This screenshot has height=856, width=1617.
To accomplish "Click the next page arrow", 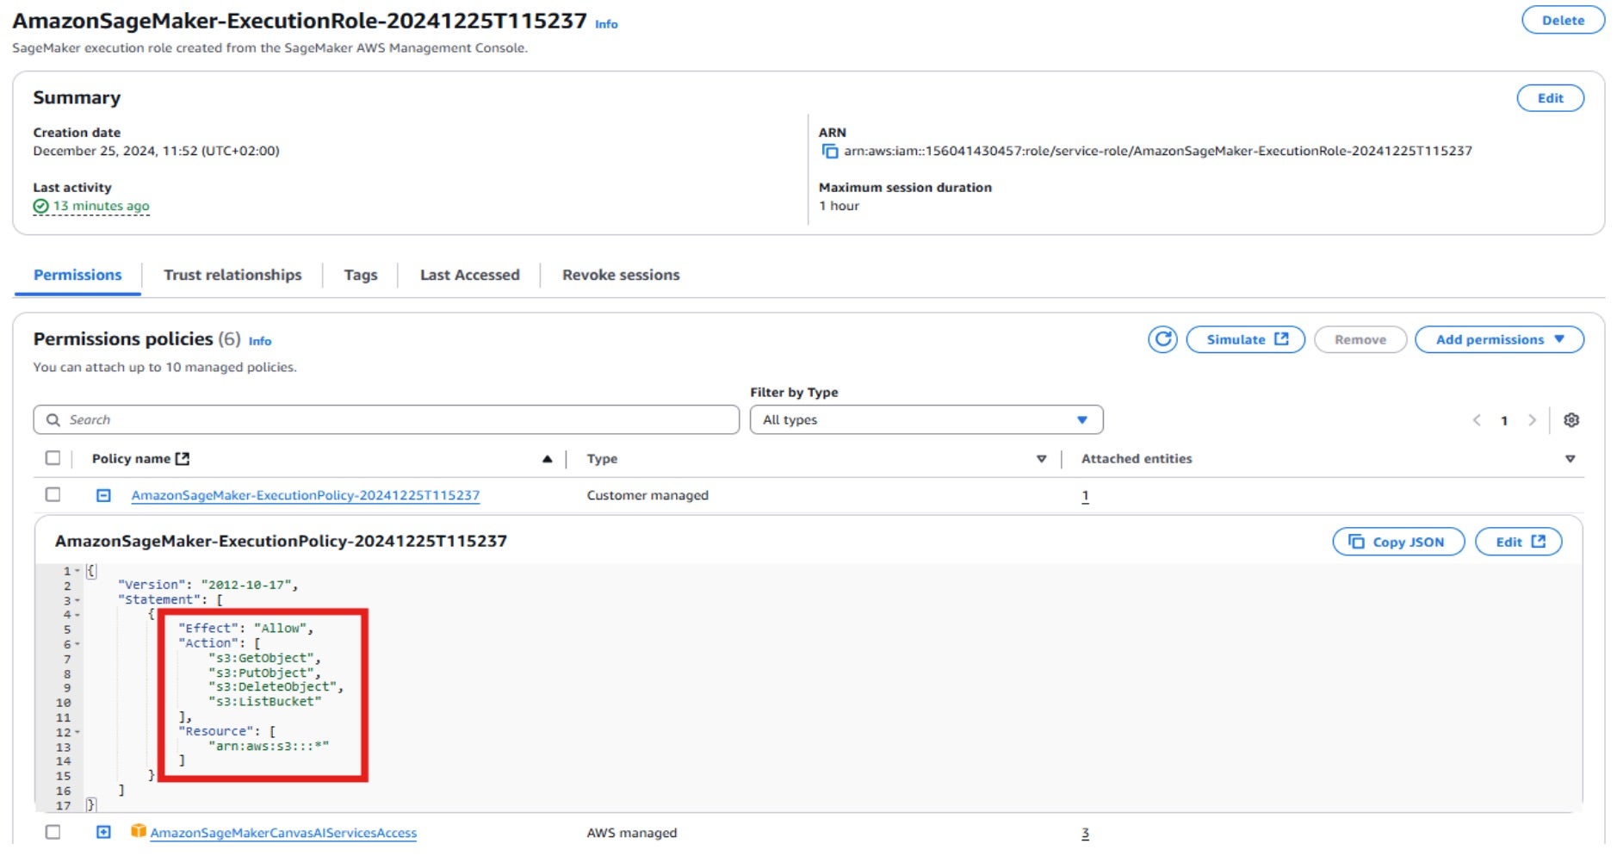I will [x=1531, y=420].
